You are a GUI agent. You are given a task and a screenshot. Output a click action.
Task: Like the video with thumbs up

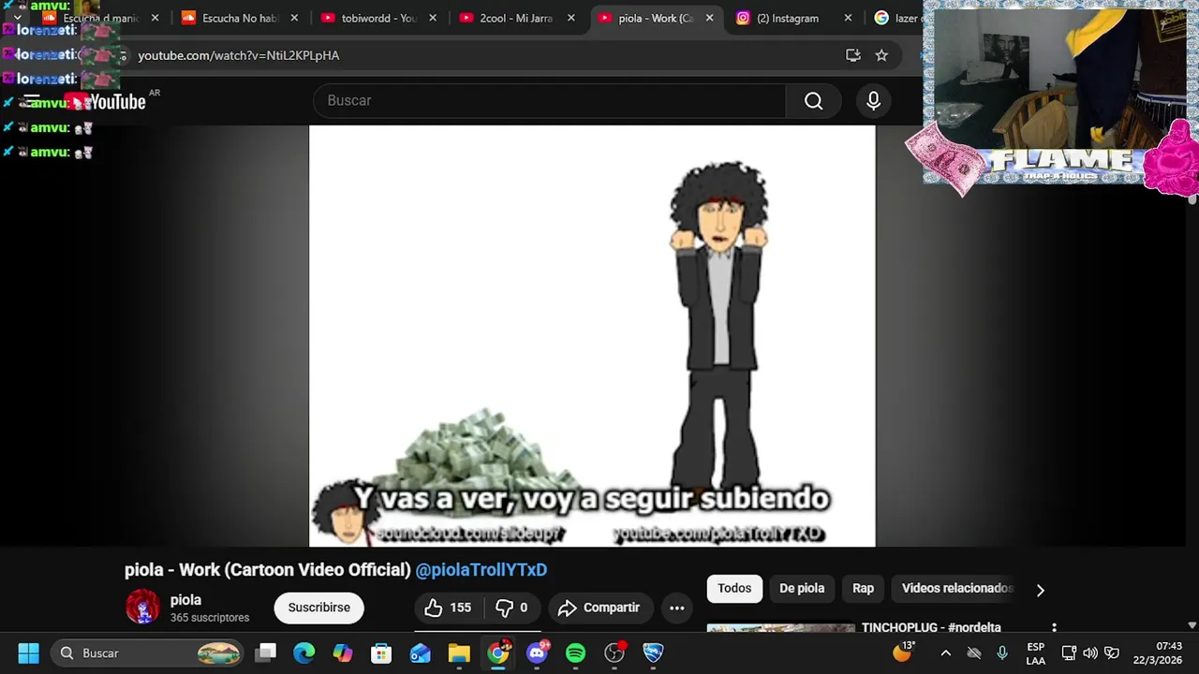pos(448,608)
